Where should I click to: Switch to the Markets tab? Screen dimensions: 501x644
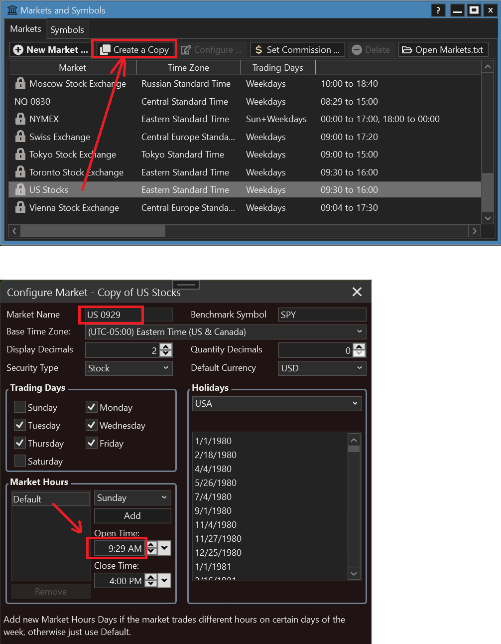(25, 29)
